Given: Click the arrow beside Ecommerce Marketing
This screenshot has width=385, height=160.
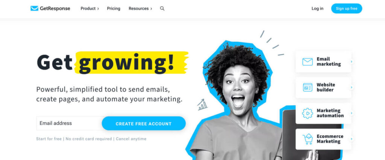Looking at the screenshot, I should click(352, 139).
